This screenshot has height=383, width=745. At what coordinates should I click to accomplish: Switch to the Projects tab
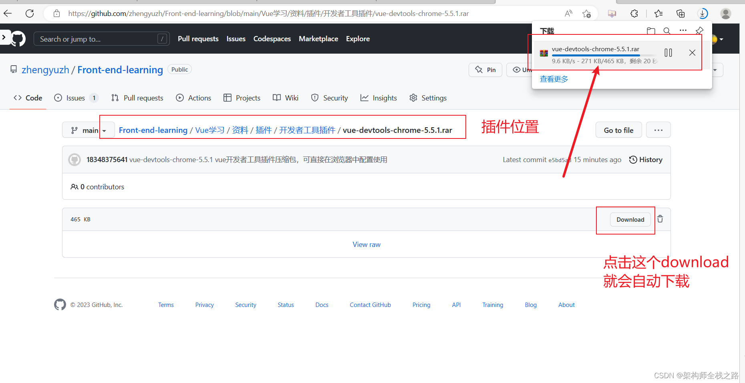pos(242,98)
